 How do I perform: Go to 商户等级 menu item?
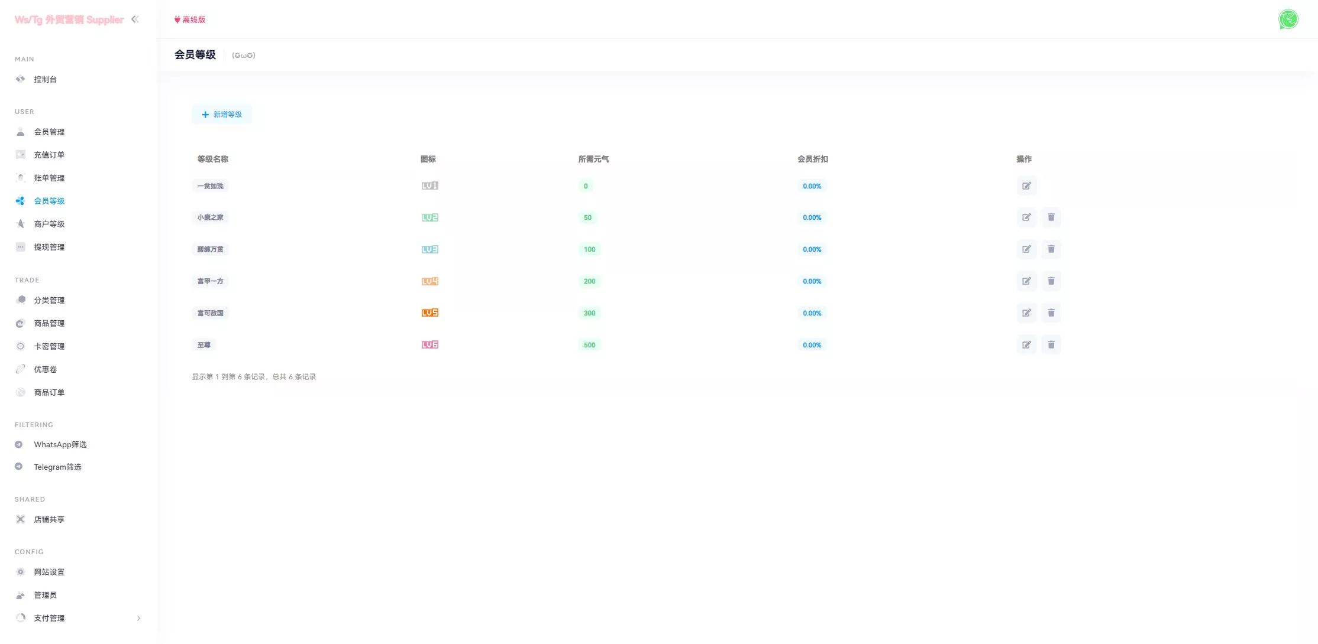pyautogui.click(x=49, y=224)
